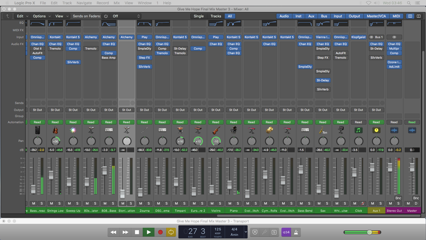The width and height of the screenshot is (426, 240).
Task: Click the Euro channel pan knob
Action: (x=198, y=141)
